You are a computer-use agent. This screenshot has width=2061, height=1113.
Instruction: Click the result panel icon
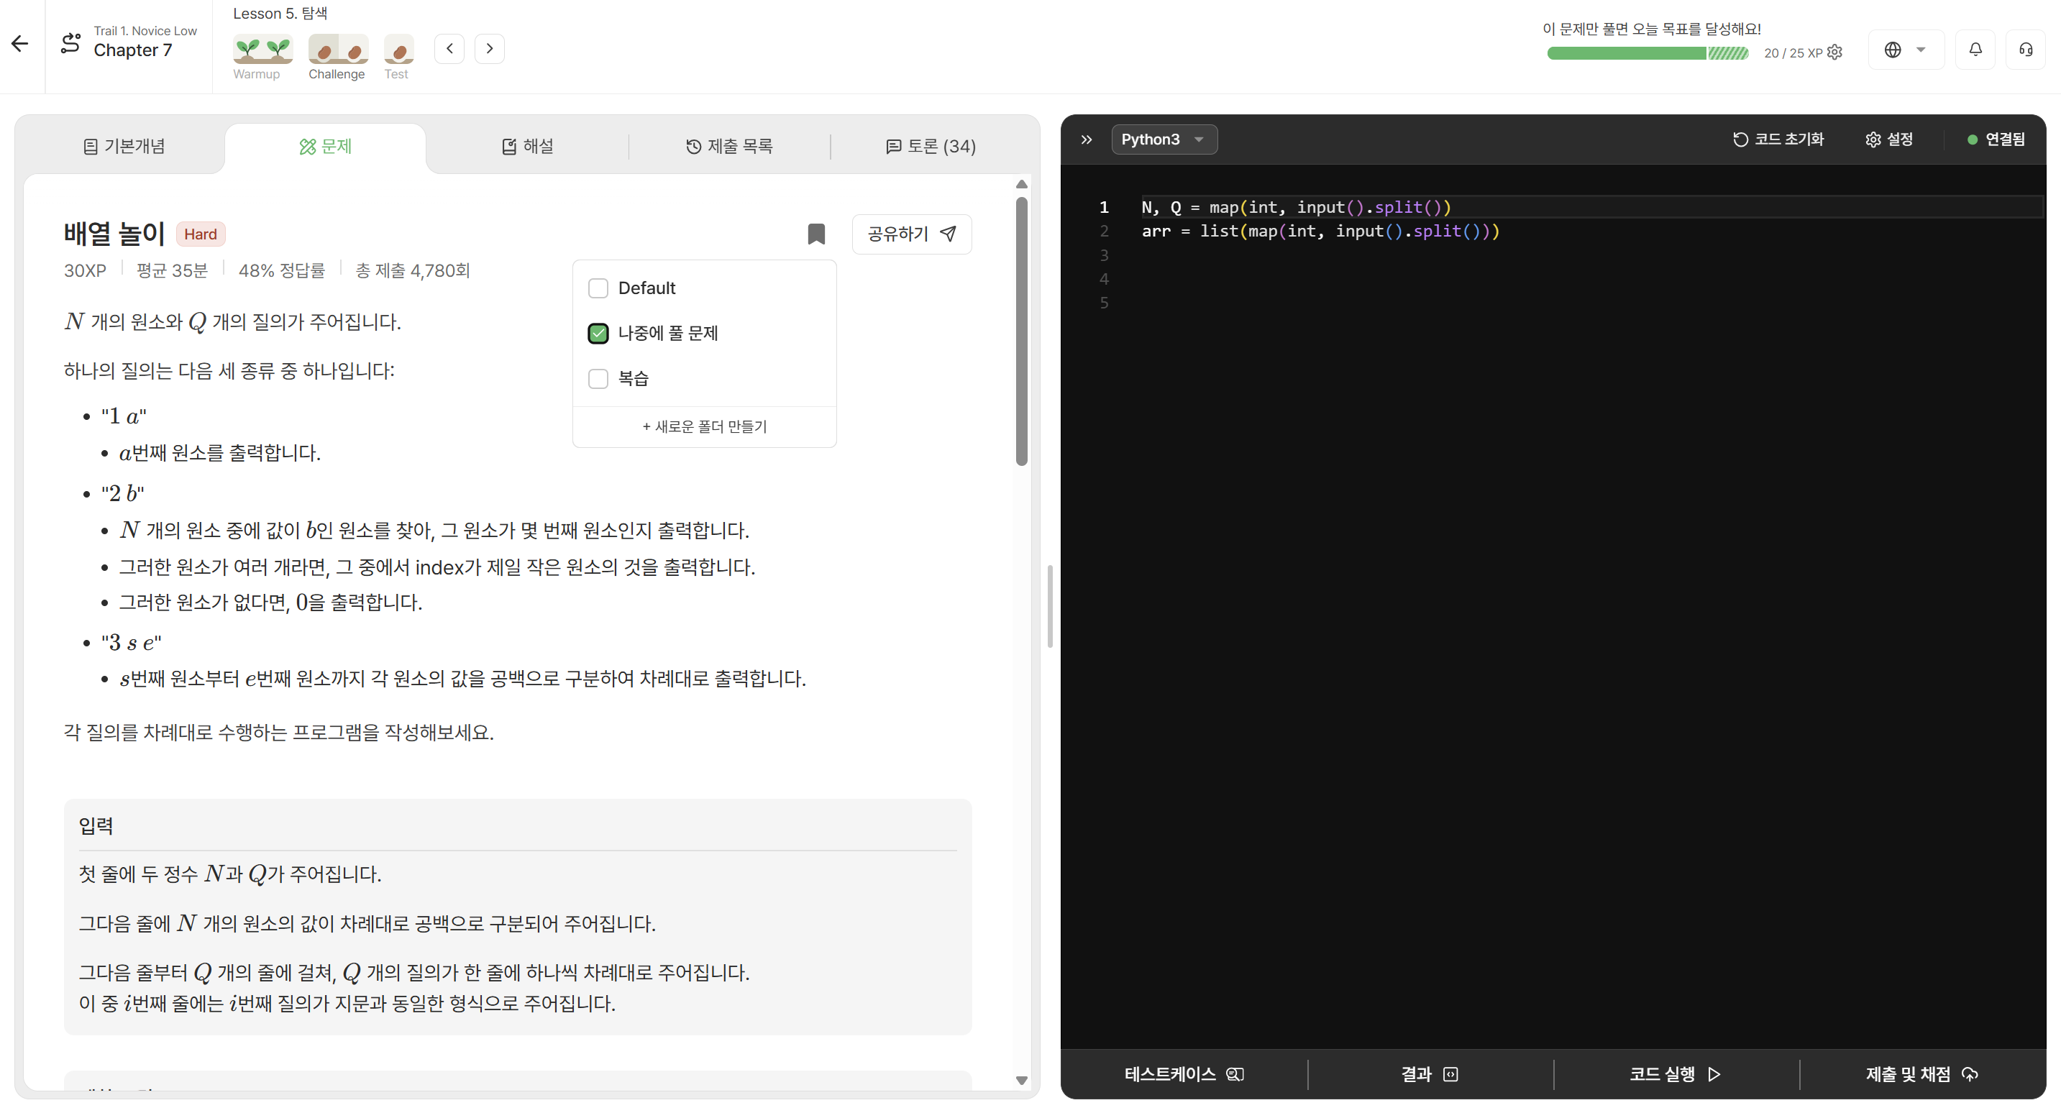(1450, 1073)
